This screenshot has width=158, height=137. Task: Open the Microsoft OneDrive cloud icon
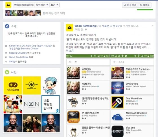[x=118, y=117]
